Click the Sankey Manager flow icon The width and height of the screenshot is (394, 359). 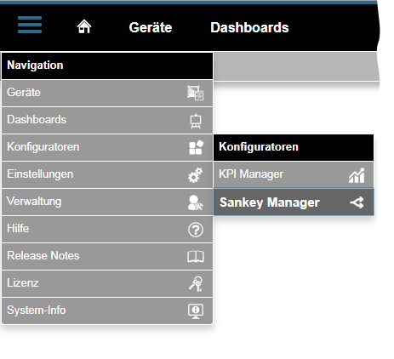pos(357,202)
